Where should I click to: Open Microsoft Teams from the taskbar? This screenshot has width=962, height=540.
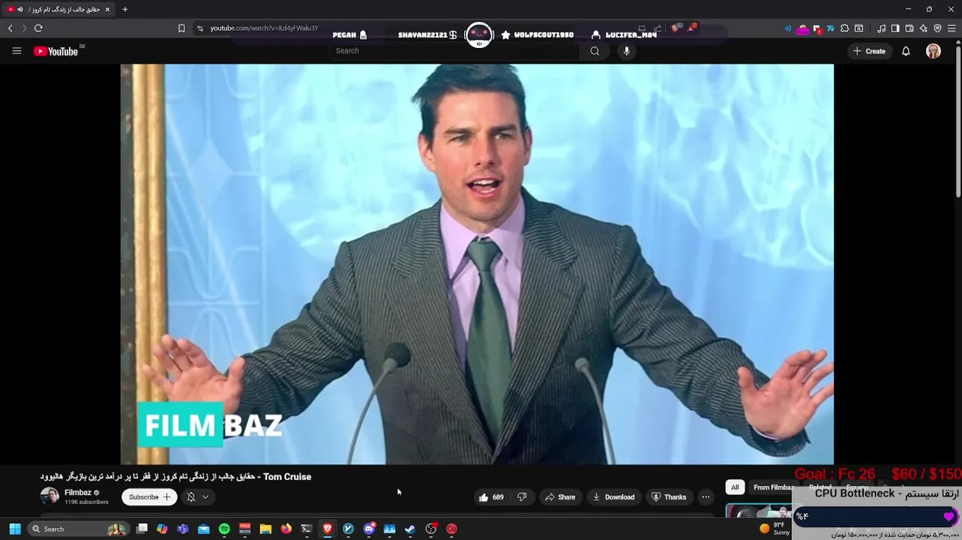pos(183,529)
